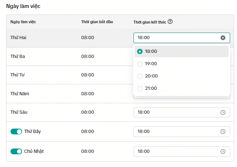Choose 20:00 from the time list
237x167 pixels.
151,76
